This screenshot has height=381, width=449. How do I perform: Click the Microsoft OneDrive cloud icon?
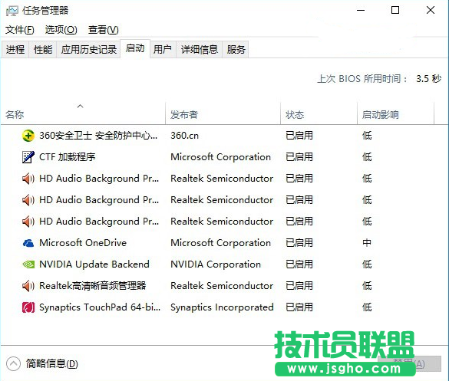click(x=28, y=243)
